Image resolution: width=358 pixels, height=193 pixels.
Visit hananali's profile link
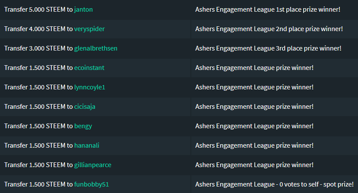pyautogui.click(x=87, y=146)
